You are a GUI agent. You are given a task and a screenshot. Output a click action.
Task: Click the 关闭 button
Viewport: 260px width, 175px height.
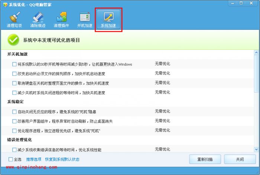tap(240, 159)
